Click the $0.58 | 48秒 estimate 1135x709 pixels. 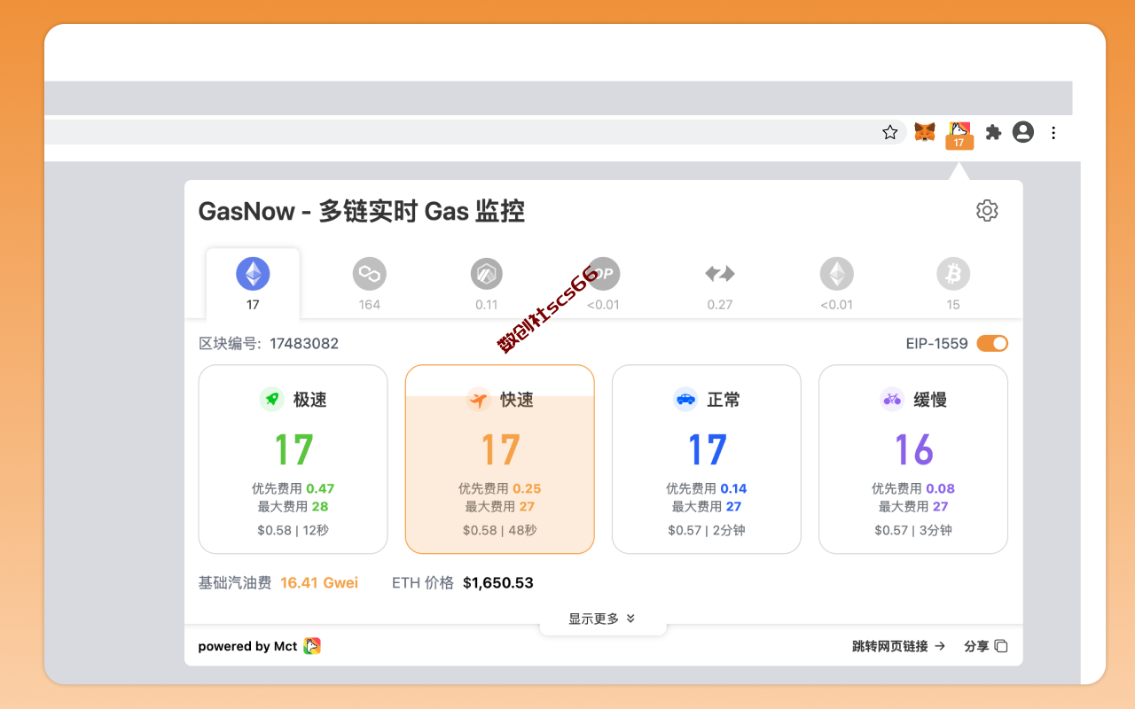pyautogui.click(x=500, y=530)
